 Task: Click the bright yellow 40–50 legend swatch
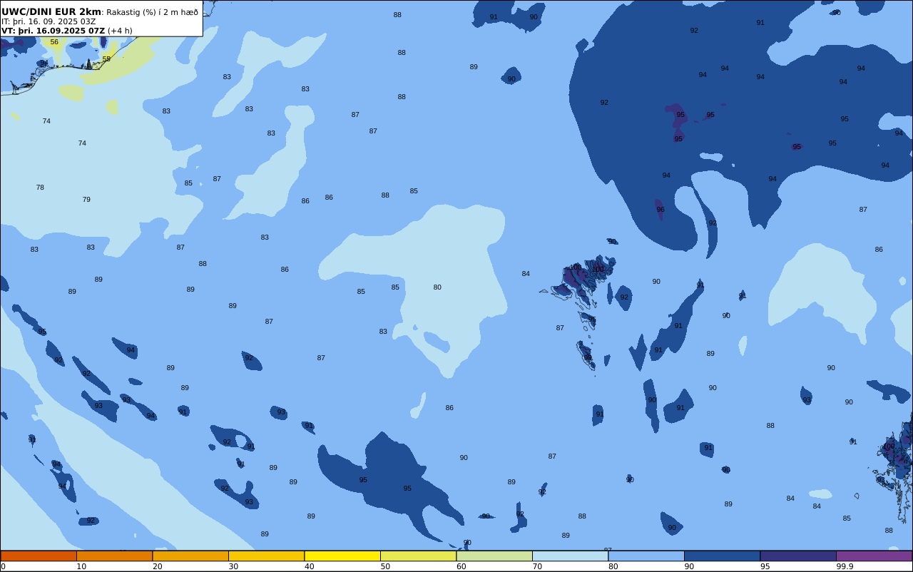(342, 556)
